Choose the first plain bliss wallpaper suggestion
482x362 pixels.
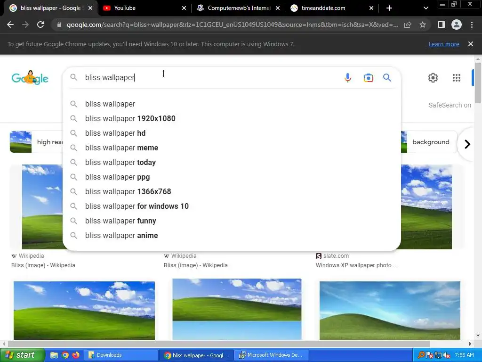(232, 104)
